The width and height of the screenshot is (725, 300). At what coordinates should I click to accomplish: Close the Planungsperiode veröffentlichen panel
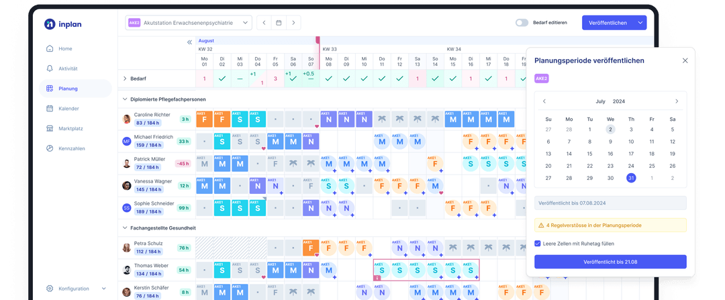click(685, 60)
